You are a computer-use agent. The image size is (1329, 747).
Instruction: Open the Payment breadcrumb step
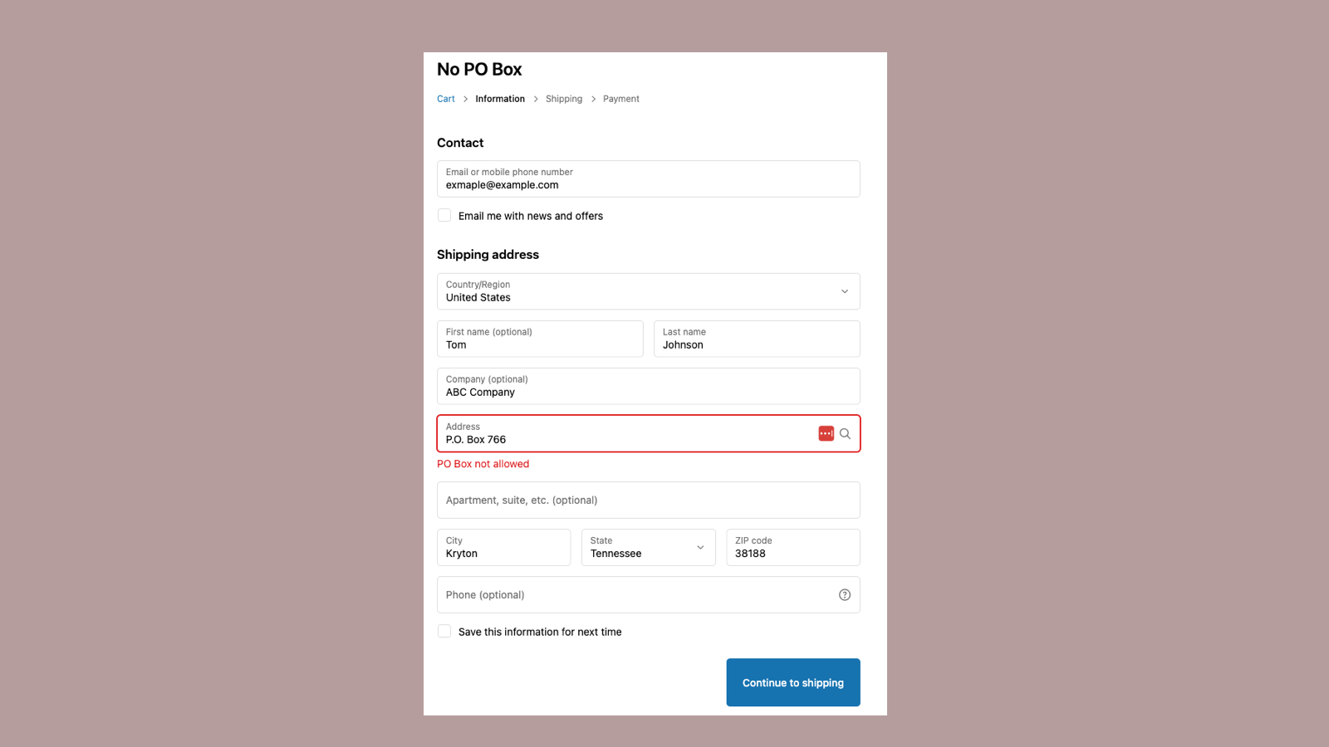coord(620,98)
